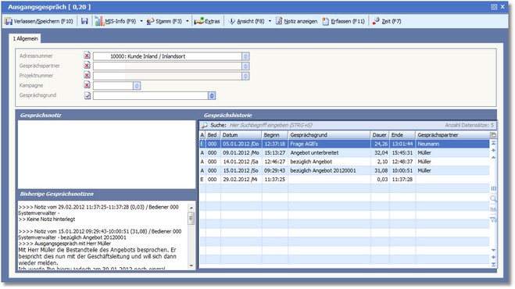Toggle the checkmark box next to Gesprächsgrund
The image size is (515, 289).
[x=88, y=95]
